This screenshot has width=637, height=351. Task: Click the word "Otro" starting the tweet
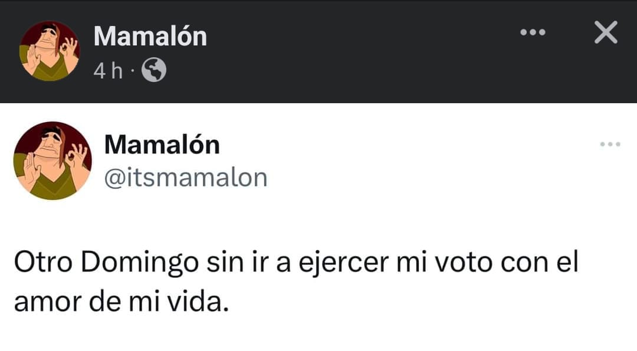pos(41,263)
